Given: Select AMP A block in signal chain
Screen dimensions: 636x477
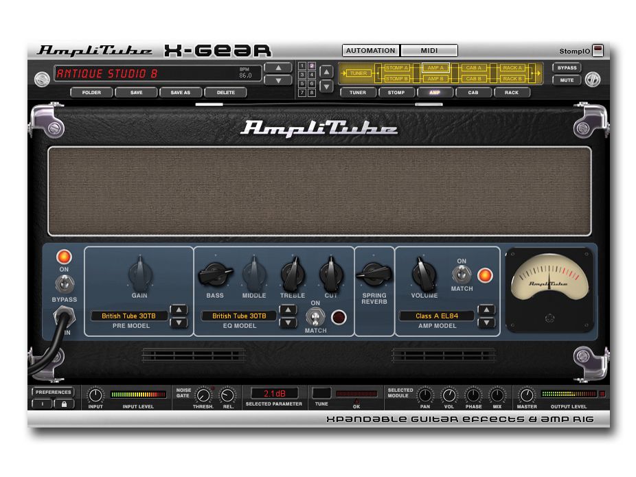Looking at the screenshot, I should (x=435, y=68).
